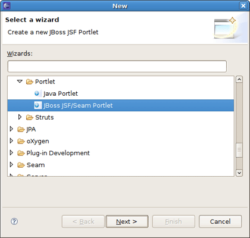The width and height of the screenshot is (250, 238).
Task: Click the Java Portlet wizard icon
Action: point(37,93)
